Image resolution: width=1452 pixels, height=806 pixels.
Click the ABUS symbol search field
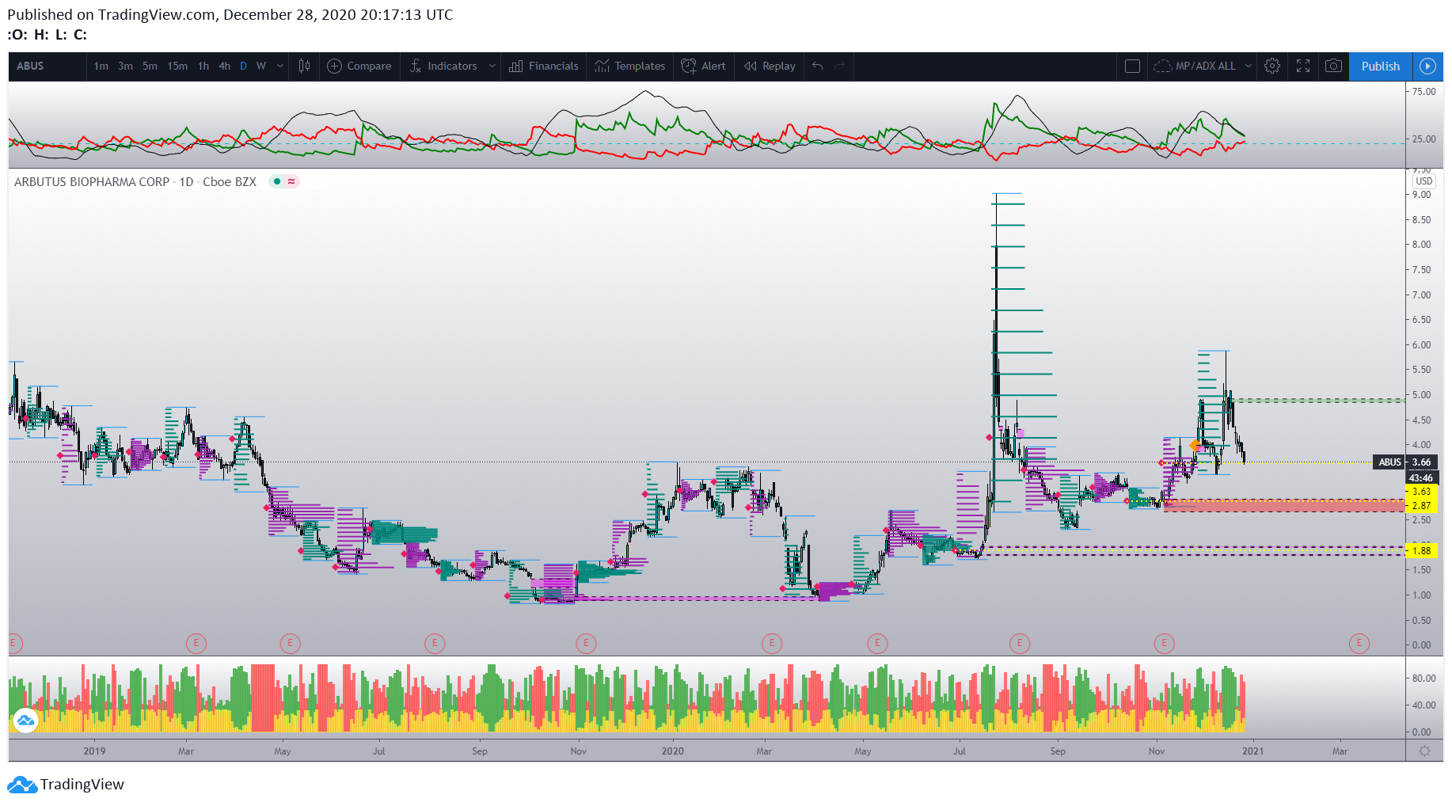(x=48, y=67)
